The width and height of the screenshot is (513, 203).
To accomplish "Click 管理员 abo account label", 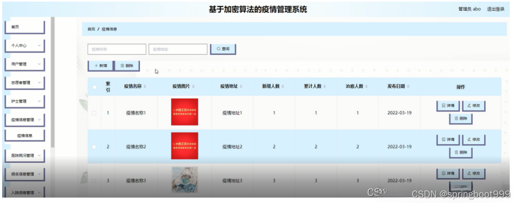I will 469,9.
